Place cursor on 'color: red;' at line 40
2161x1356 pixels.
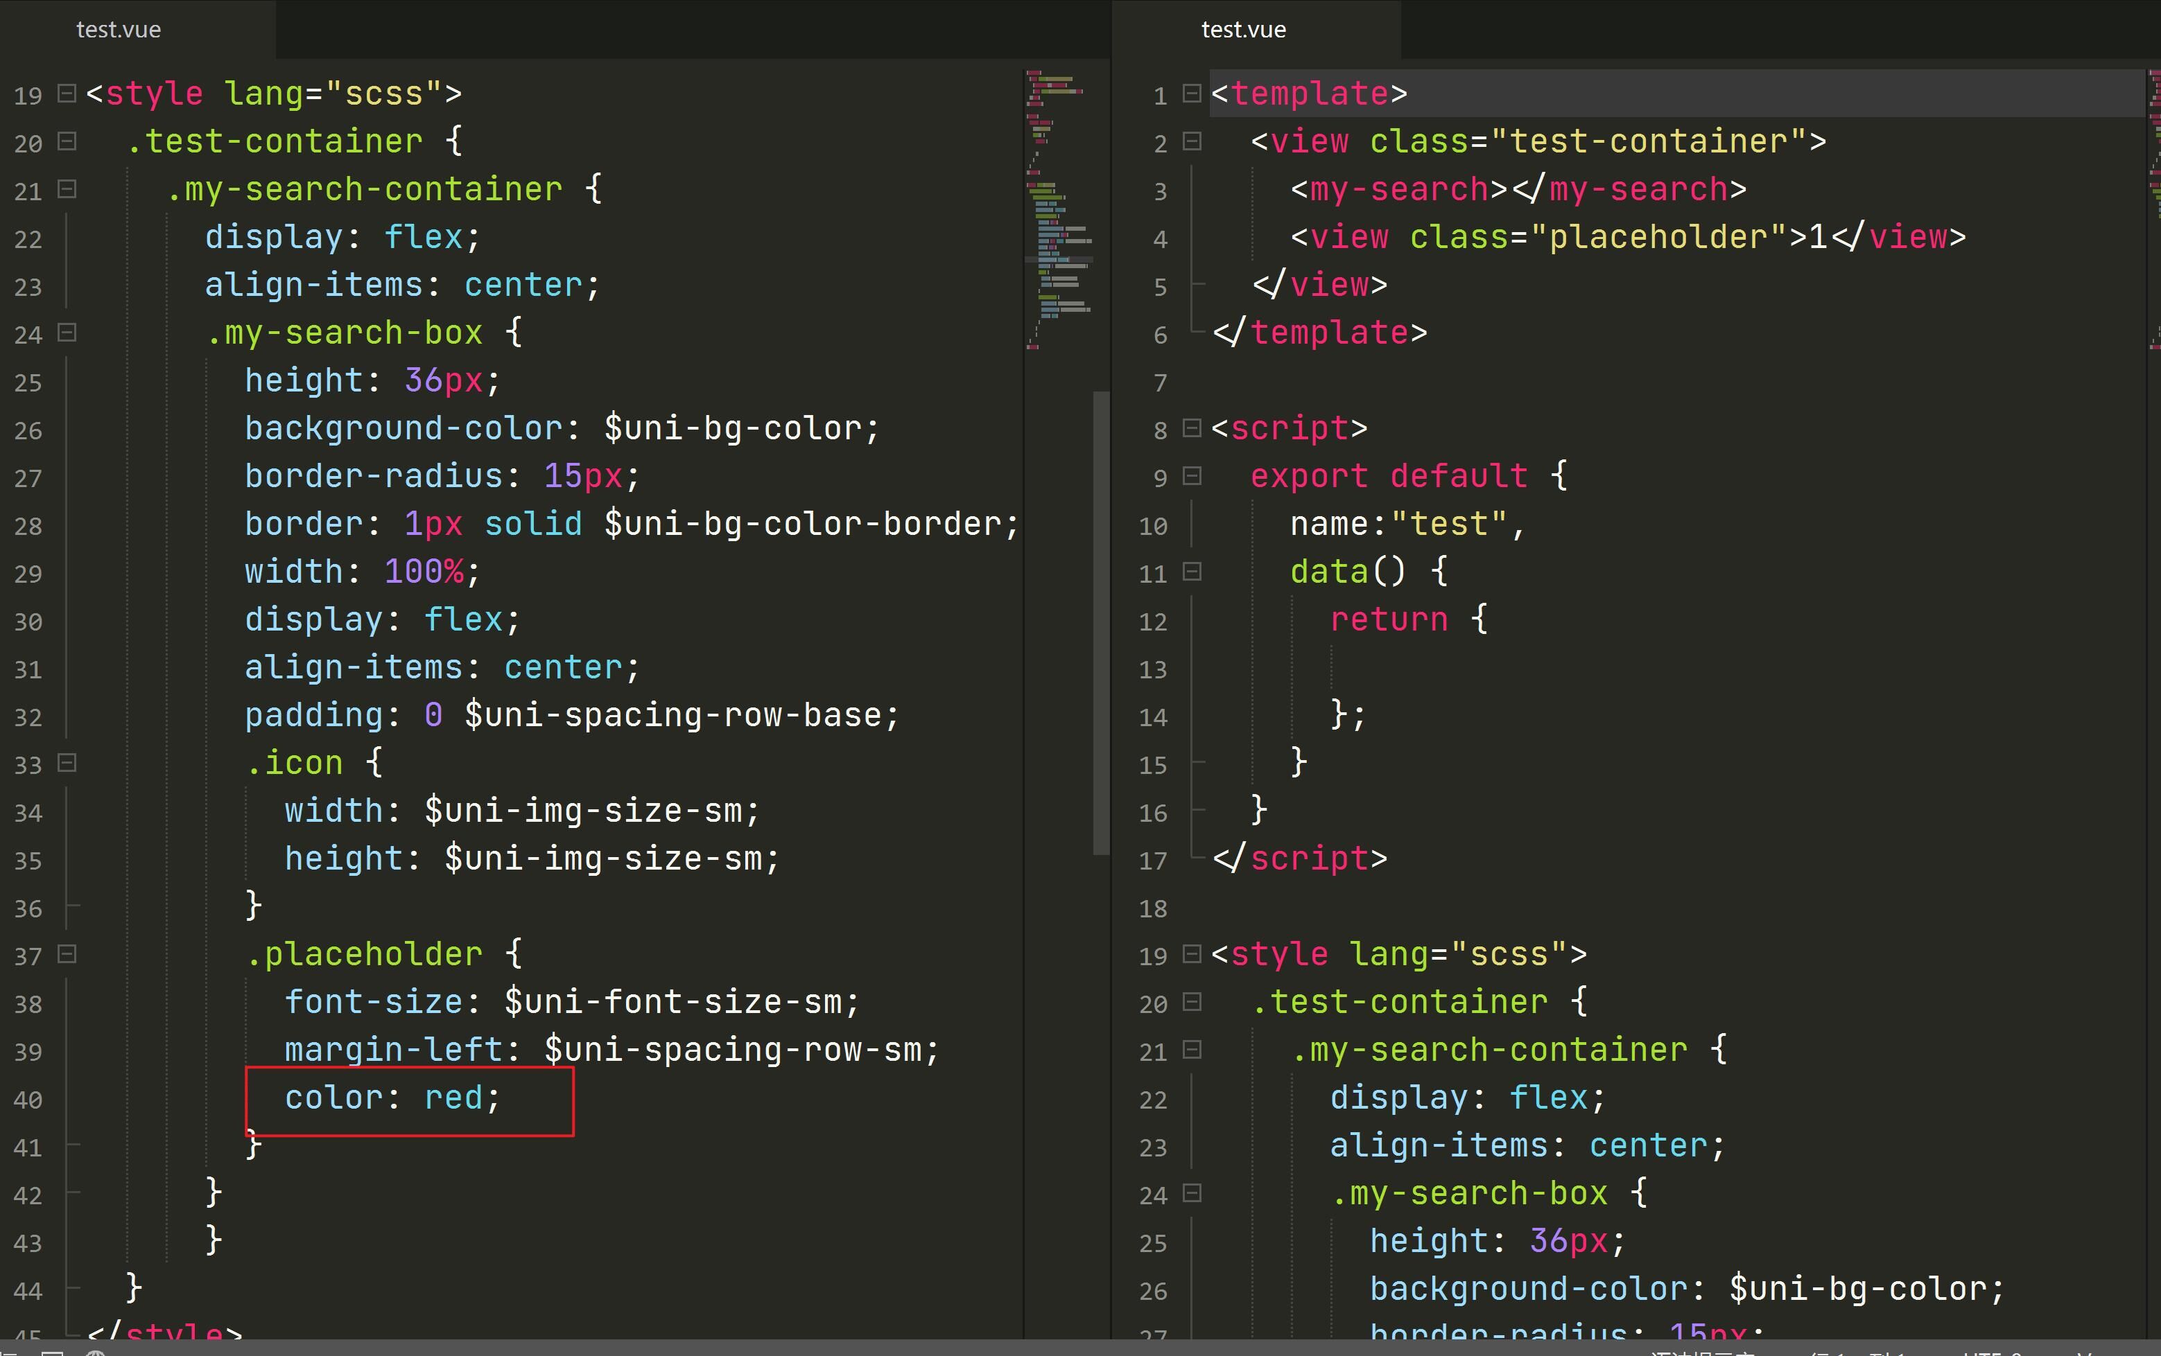pos(392,1098)
